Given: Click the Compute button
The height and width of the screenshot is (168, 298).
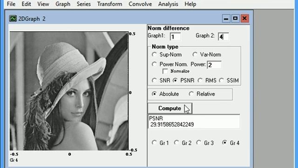Looking at the screenshot, I should [170, 108].
